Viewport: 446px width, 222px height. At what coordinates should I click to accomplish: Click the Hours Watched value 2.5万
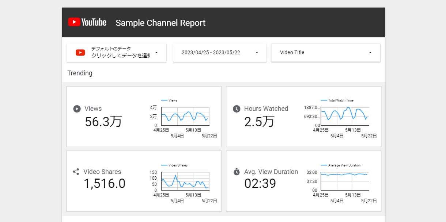click(x=259, y=122)
